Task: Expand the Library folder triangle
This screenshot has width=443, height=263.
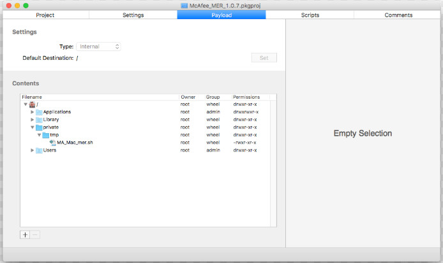Action: pos(32,120)
